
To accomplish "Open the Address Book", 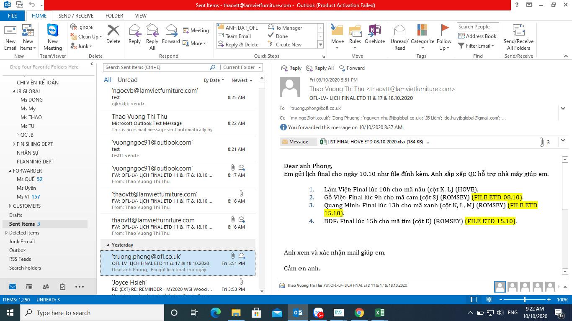I will [x=477, y=36].
